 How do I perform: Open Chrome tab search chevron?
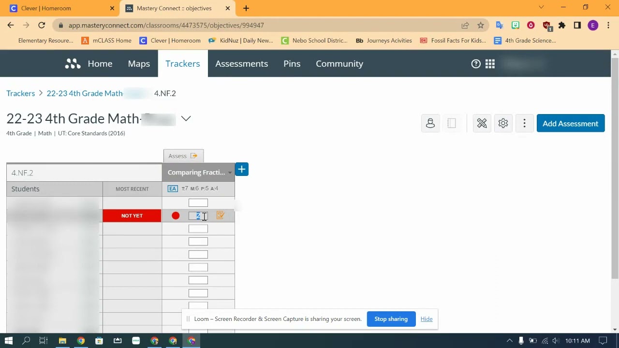click(x=542, y=7)
